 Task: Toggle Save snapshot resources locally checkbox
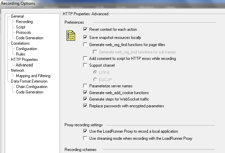85,38
